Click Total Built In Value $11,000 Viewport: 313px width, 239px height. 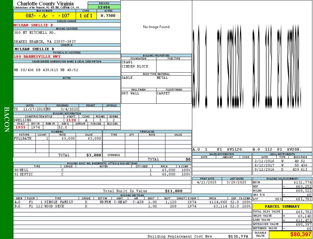pyautogui.click(x=174, y=191)
